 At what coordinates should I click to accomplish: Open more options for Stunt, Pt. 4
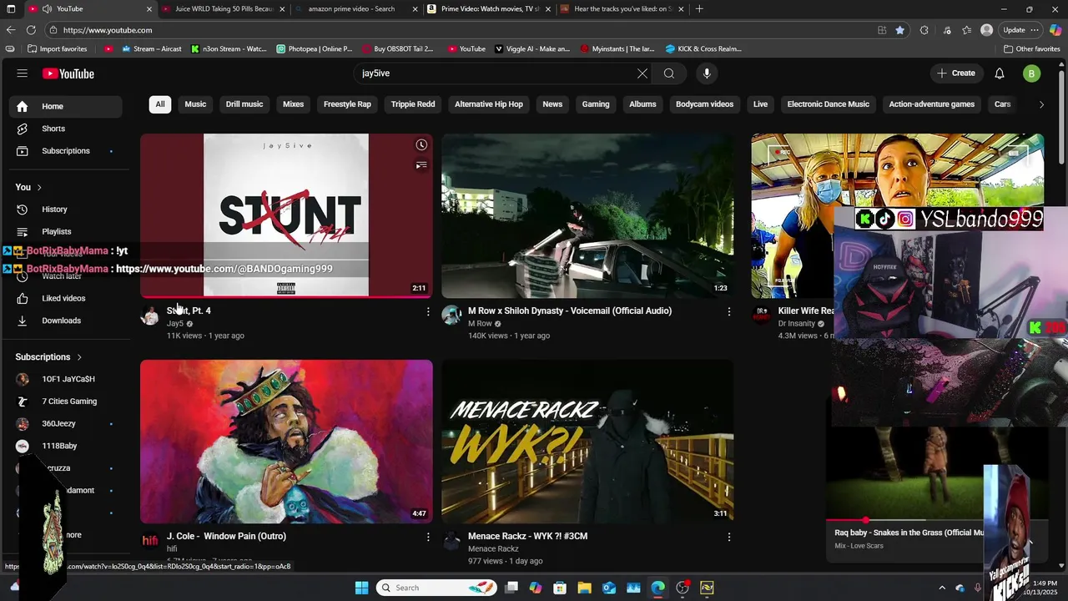coord(428,311)
